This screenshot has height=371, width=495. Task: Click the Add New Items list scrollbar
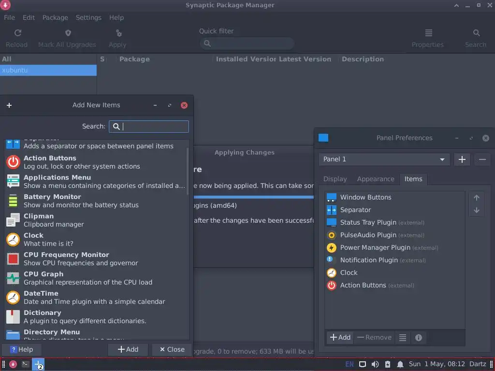188,172
